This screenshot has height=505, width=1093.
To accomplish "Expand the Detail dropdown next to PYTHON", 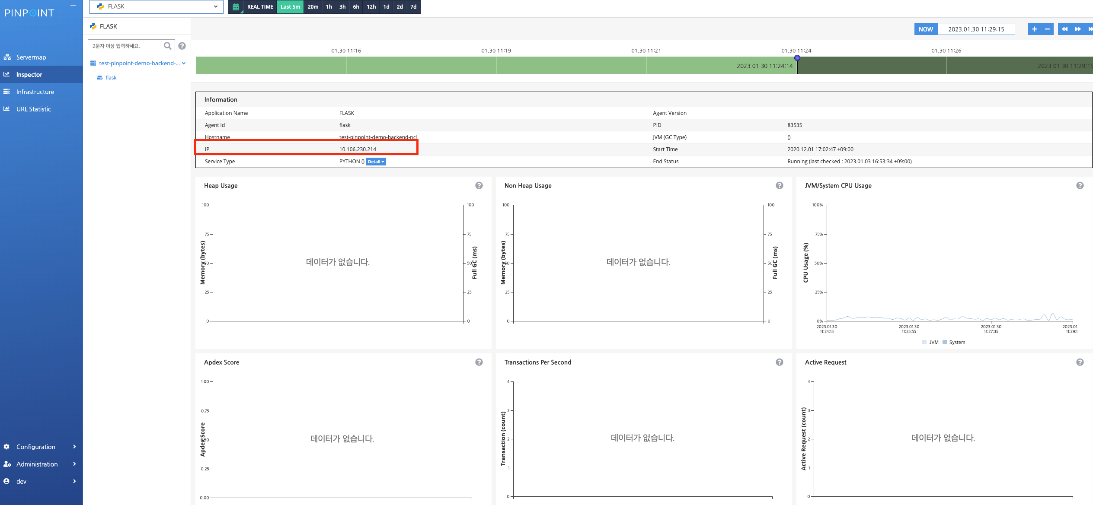I will (x=375, y=162).
